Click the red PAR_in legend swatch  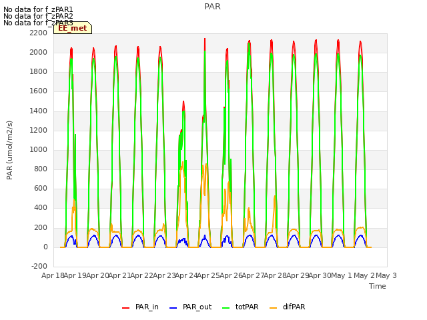tap(126, 308)
